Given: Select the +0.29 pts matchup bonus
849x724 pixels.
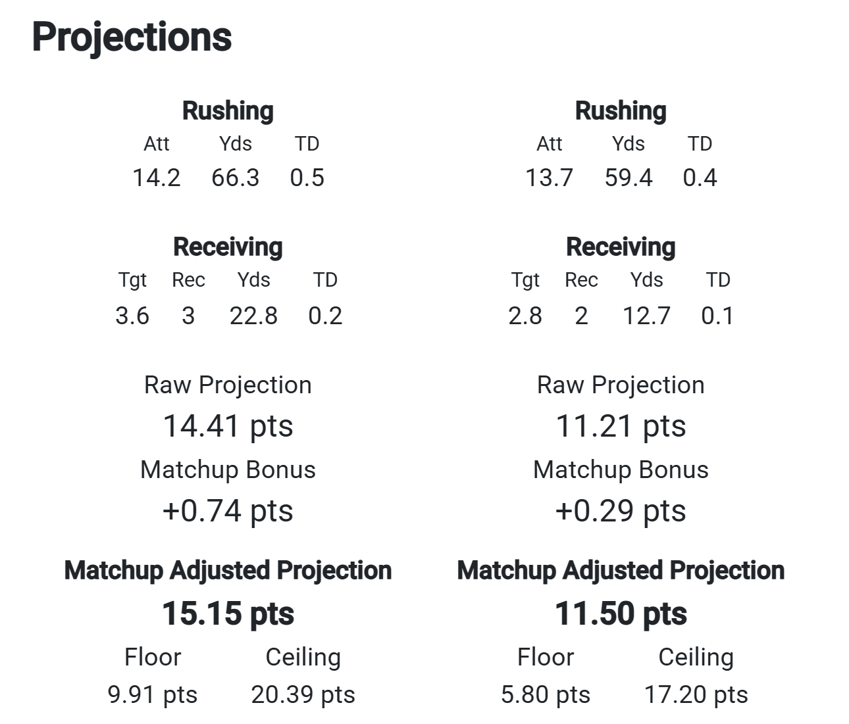Looking at the screenshot, I should tap(621, 510).
